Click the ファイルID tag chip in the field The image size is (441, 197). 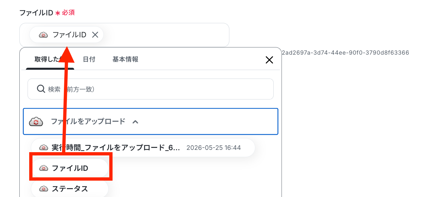67,35
